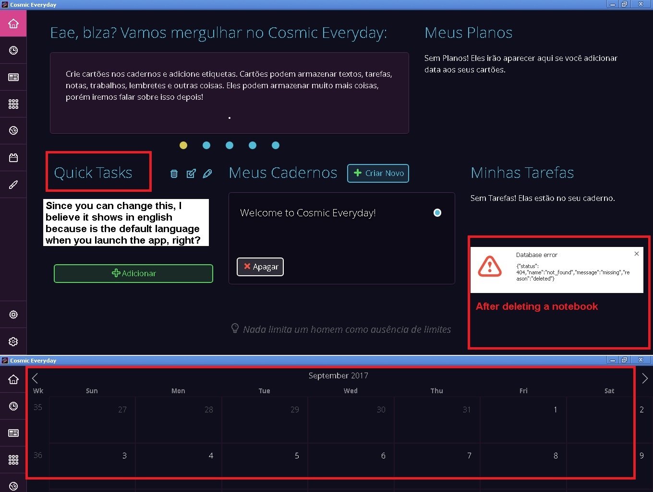The image size is (653, 492).
Task: Delete notebook with Apagar button
Action: pyautogui.click(x=260, y=267)
